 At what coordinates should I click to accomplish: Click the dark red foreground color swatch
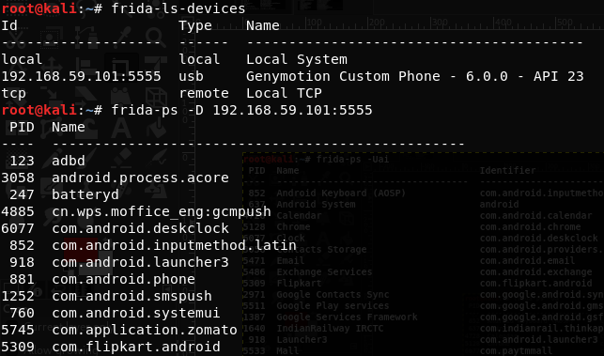(x=81, y=250)
